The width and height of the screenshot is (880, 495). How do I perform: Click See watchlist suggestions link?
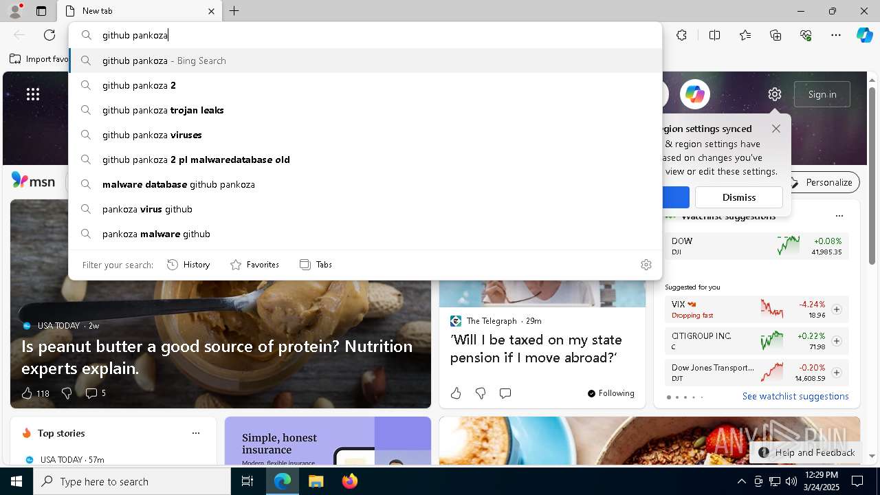click(795, 396)
